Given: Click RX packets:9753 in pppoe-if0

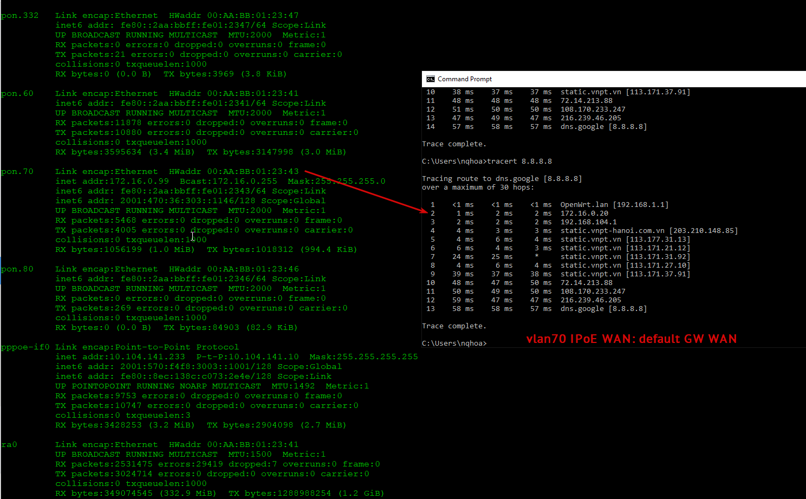Looking at the screenshot, I should point(96,396).
